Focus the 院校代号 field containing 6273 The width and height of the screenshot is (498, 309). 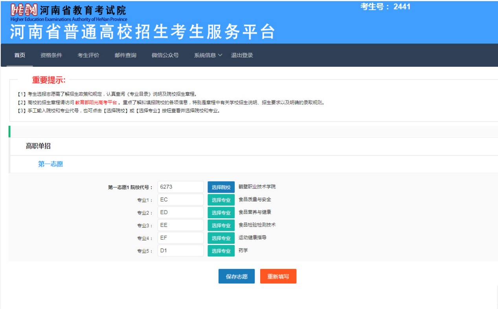(180, 187)
